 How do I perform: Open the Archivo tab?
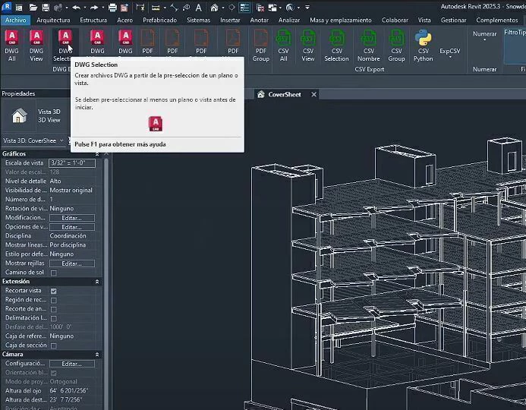click(15, 20)
